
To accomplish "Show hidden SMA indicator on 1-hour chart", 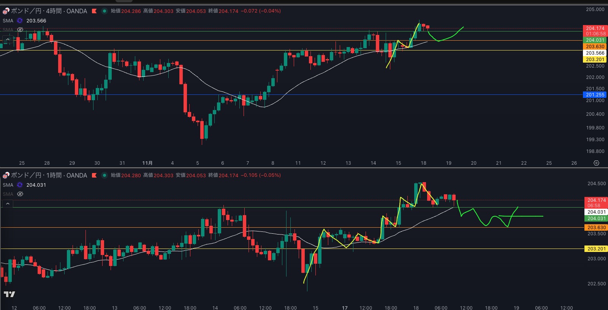I will point(20,194).
